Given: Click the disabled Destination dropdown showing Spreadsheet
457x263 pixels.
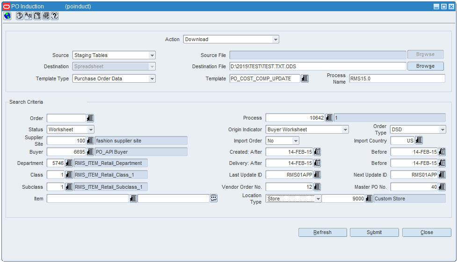Looking at the screenshot, I should pos(114,66).
